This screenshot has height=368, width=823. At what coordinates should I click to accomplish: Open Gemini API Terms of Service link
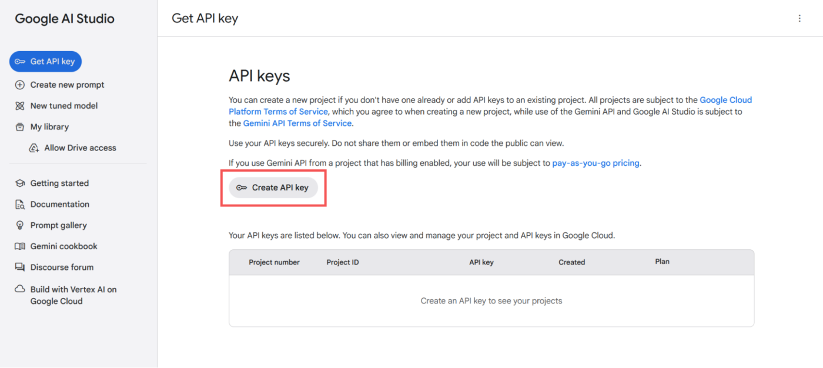pyautogui.click(x=297, y=123)
